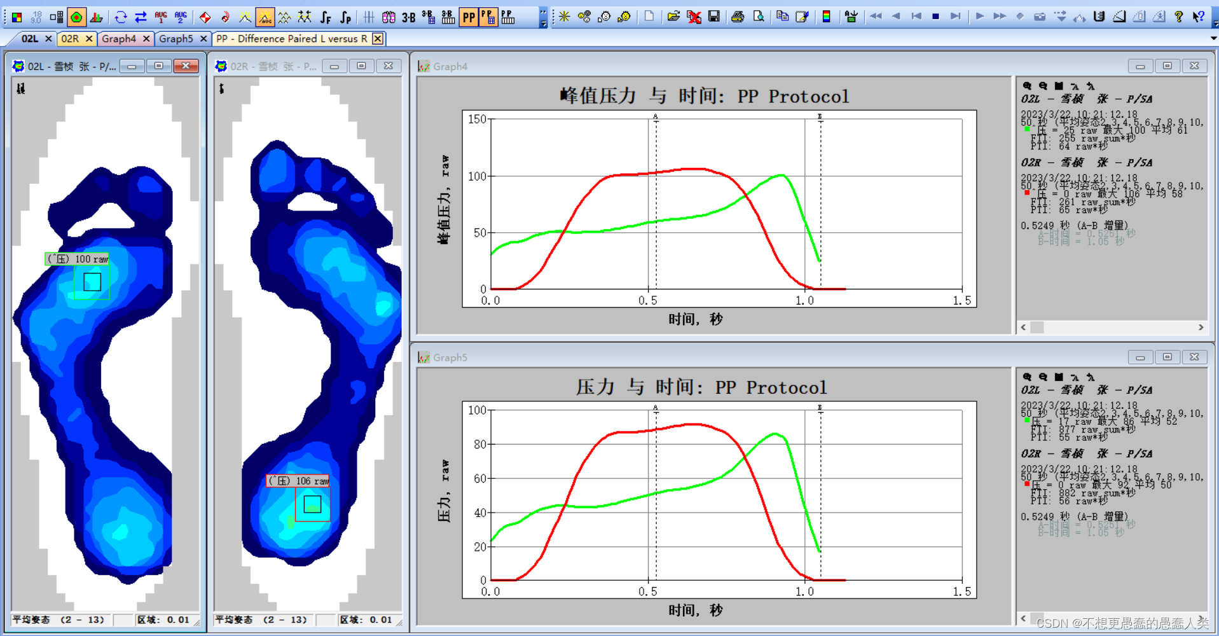Click the 3-B box analysis icon

[x=408, y=18]
